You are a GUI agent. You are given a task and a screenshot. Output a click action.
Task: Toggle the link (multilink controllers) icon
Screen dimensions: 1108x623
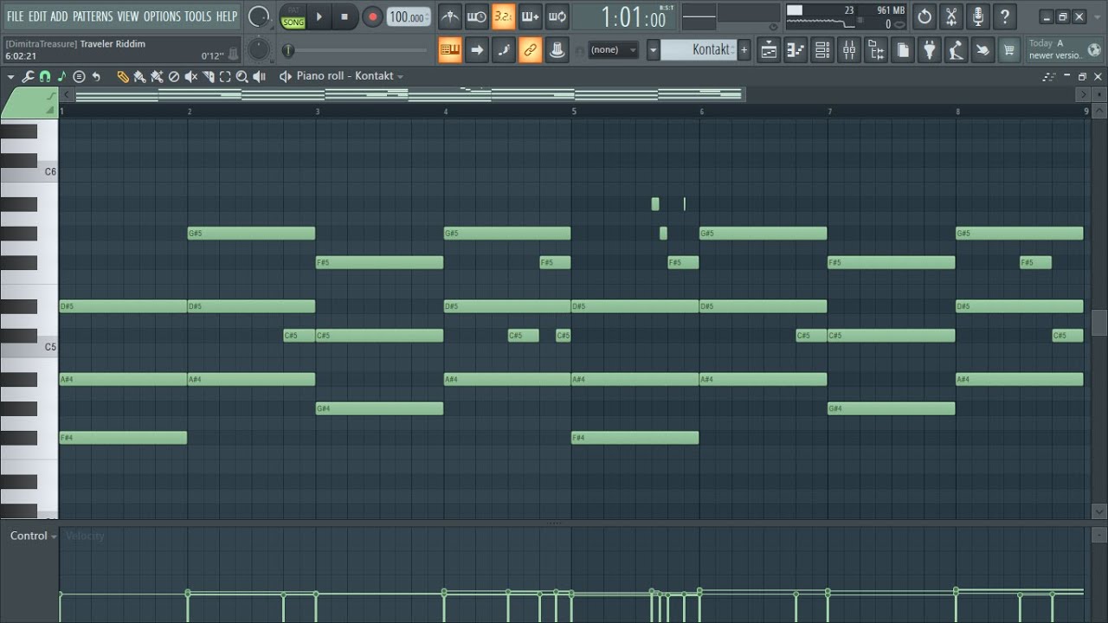[531, 50]
